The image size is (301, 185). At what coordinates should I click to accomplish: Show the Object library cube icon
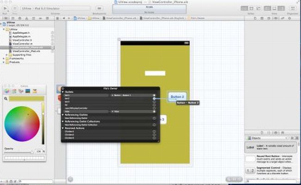click(276, 133)
